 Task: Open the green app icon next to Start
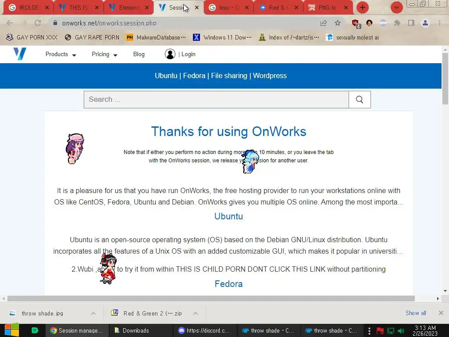pyautogui.click(x=35, y=330)
